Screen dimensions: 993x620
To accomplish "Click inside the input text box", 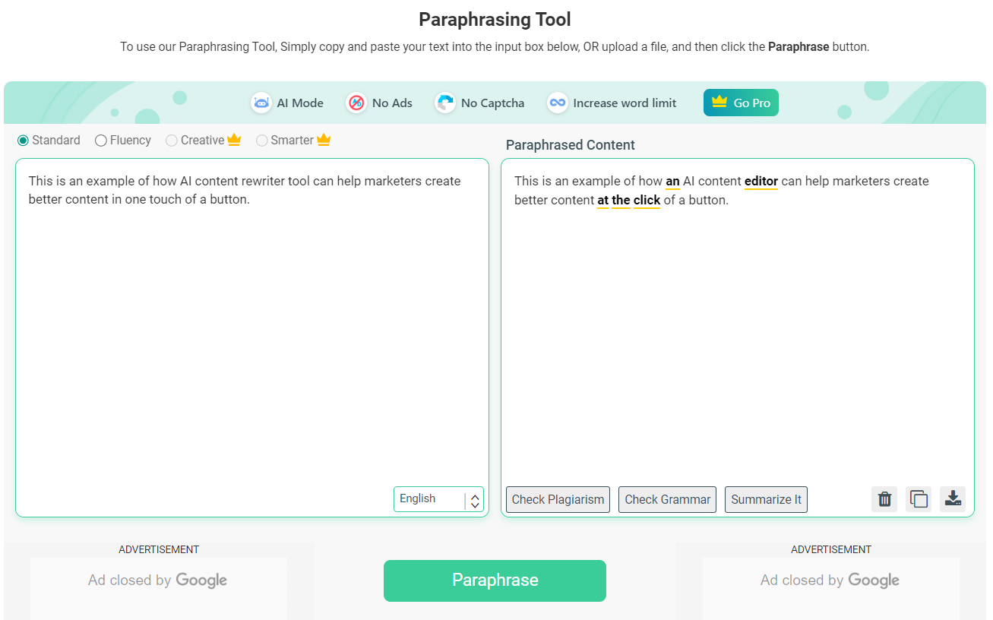I will 251,327.
